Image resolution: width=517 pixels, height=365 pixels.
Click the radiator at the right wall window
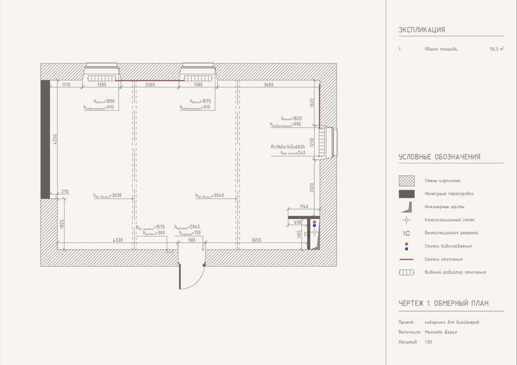(x=322, y=142)
